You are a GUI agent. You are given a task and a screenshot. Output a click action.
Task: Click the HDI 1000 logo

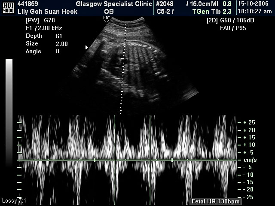tap(7, 7)
